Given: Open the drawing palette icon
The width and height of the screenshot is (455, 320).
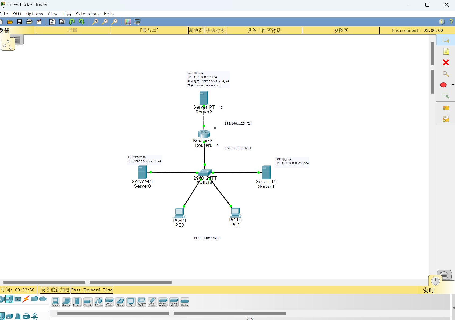Looking at the screenshot, I should (128, 22).
